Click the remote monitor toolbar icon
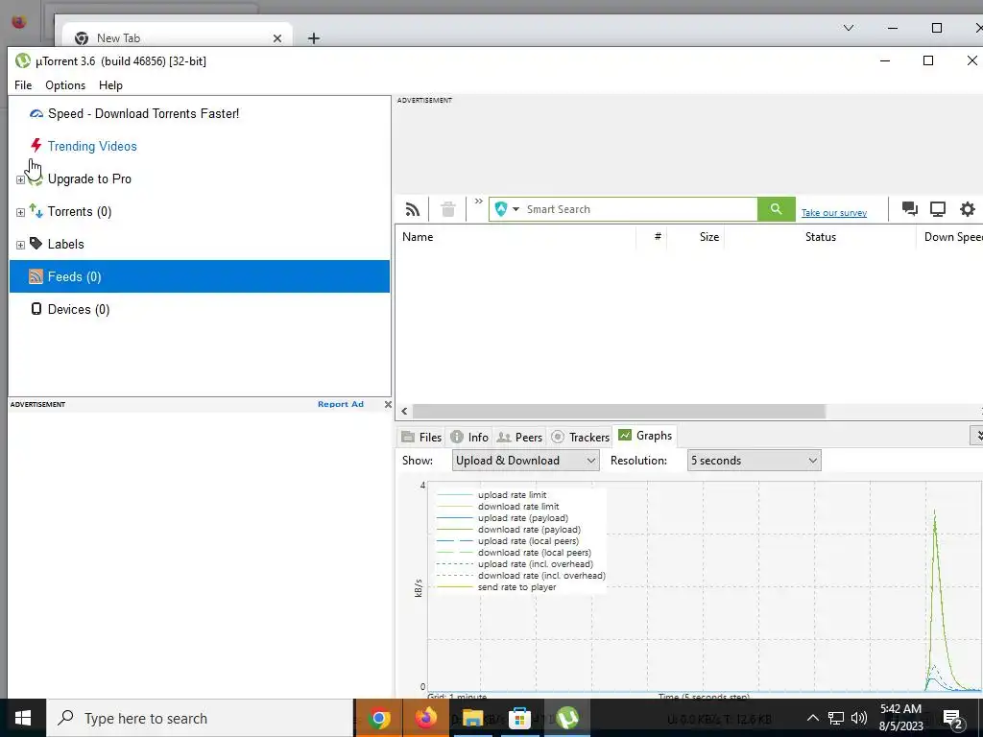Screen dimensions: 983x737 [x=938, y=208]
